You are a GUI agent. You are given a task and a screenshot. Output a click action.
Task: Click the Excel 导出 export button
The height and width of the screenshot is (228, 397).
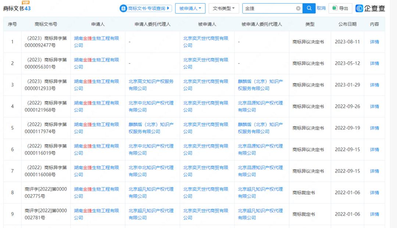pyautogui.click(x=340, y=8)
